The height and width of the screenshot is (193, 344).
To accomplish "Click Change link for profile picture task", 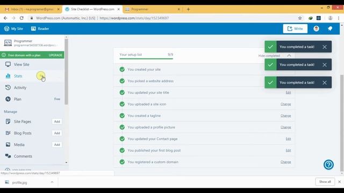I will pos(285,128).
